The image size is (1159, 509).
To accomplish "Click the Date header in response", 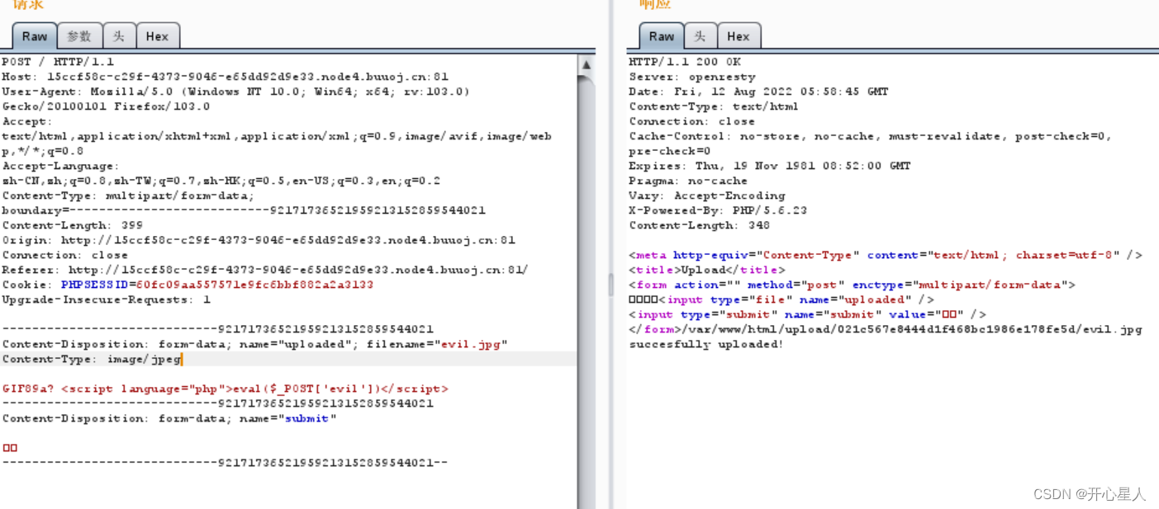I will point(758,92).
